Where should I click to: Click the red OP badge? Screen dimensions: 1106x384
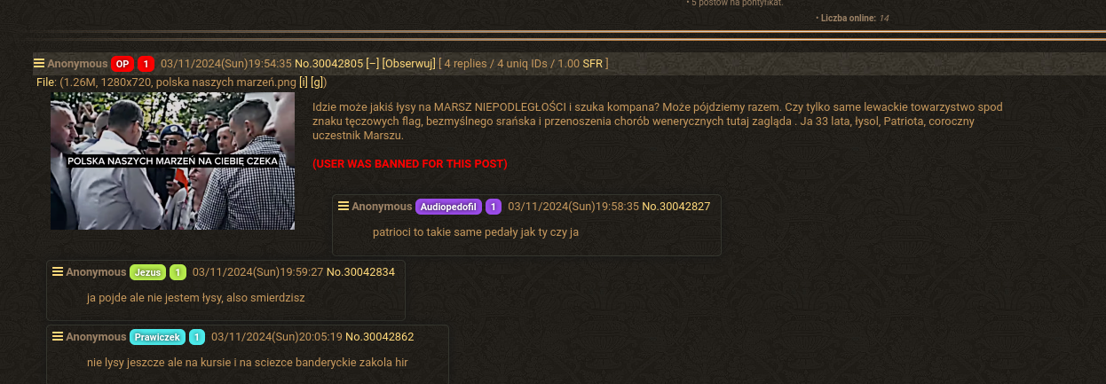pos(122,64)
